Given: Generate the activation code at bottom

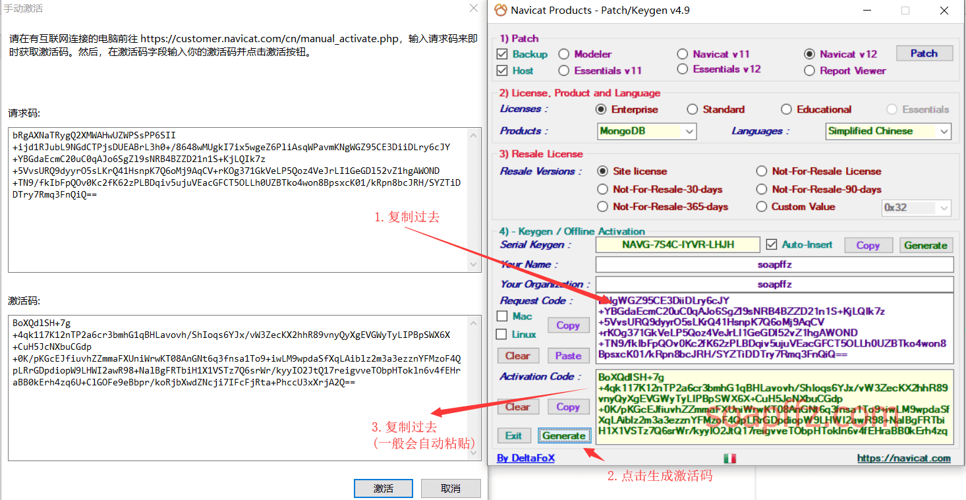Looking at the screenshot, I should (x=564, y=435).
